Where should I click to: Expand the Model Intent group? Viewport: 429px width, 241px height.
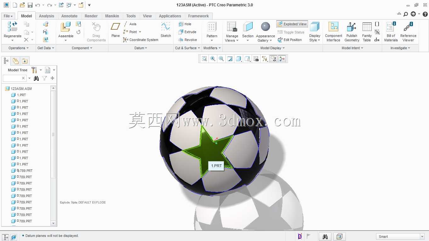click(352, 48)
